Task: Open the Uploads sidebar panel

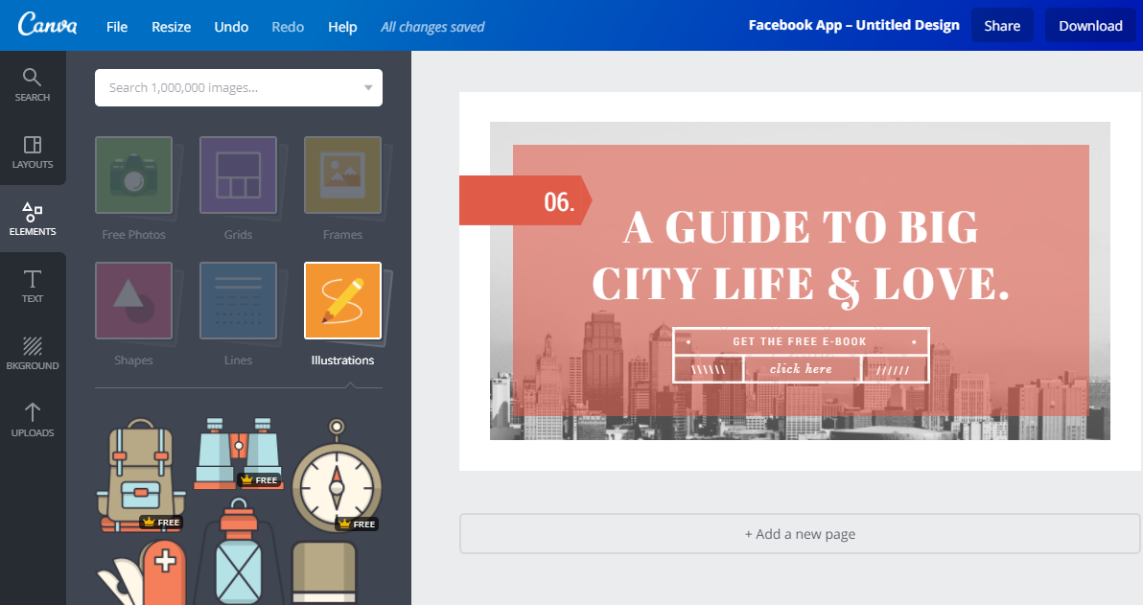Action: (32, 420)
